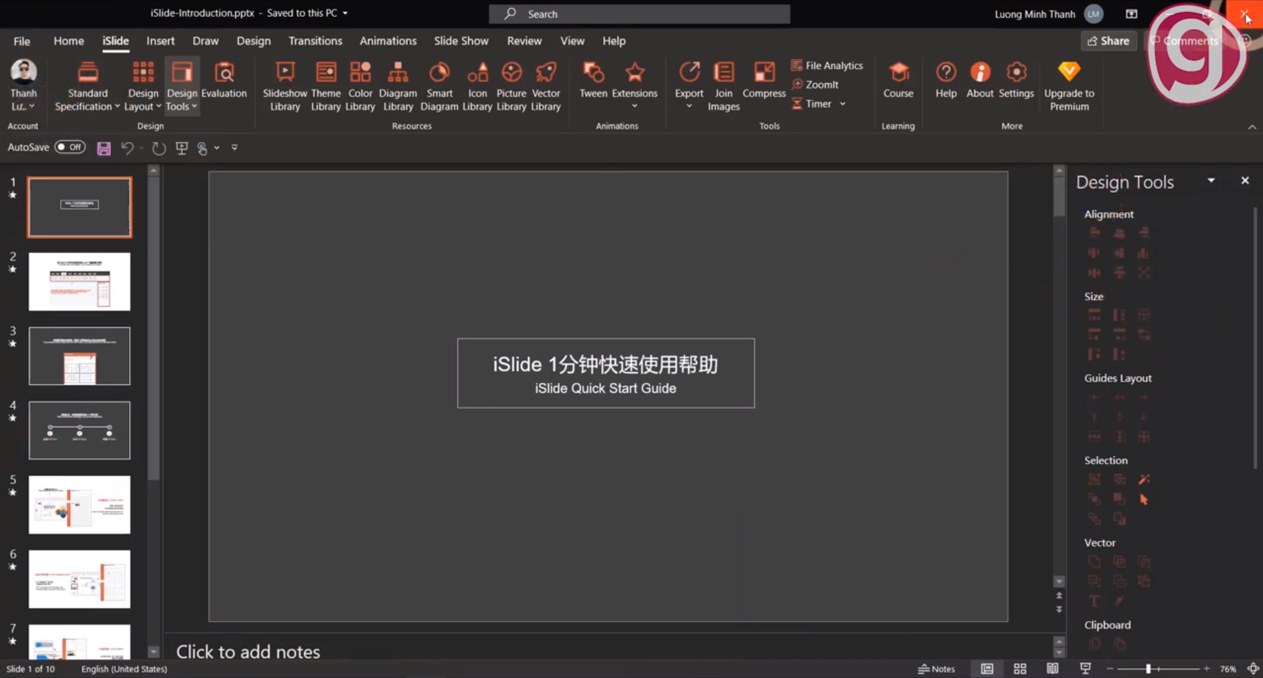Launch the Smart Diagram tool

[x=439, y=87]
